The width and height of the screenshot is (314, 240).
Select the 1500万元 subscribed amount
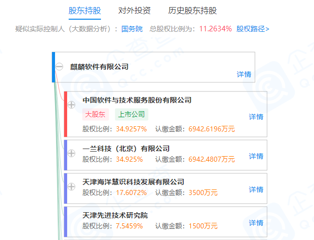tap(203, 226)
